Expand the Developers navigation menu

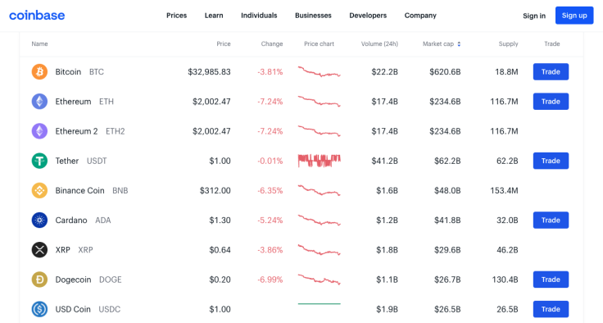[368, 16]
